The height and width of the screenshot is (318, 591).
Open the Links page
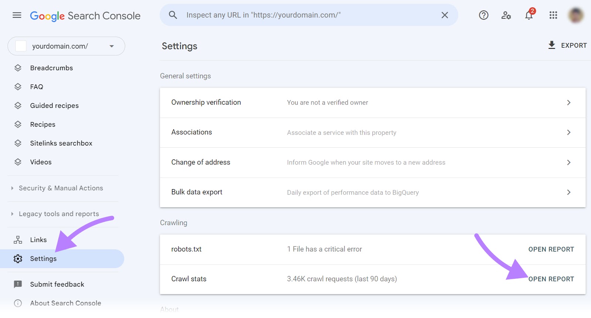coord(38,240)
